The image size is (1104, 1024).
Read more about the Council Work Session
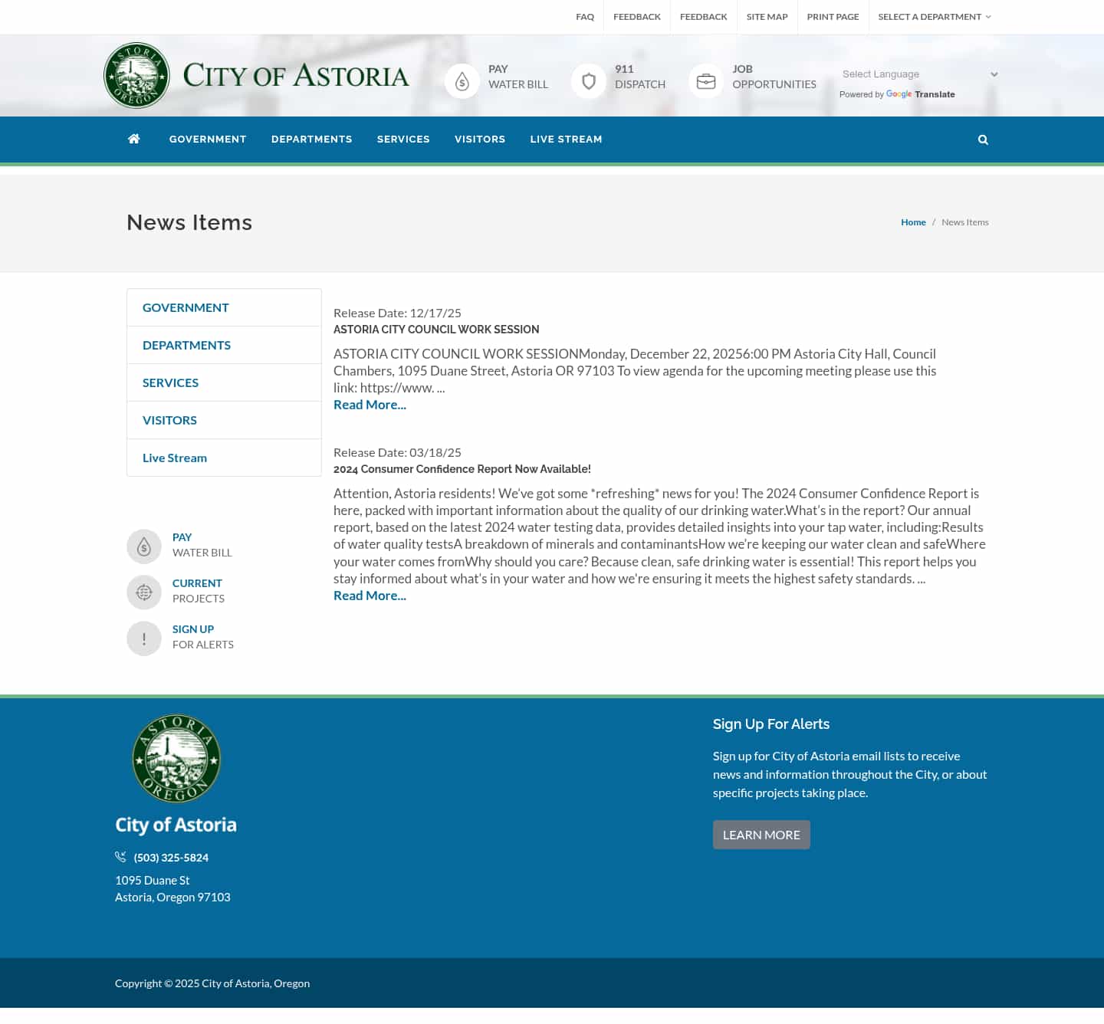click(x=370, y=404)
